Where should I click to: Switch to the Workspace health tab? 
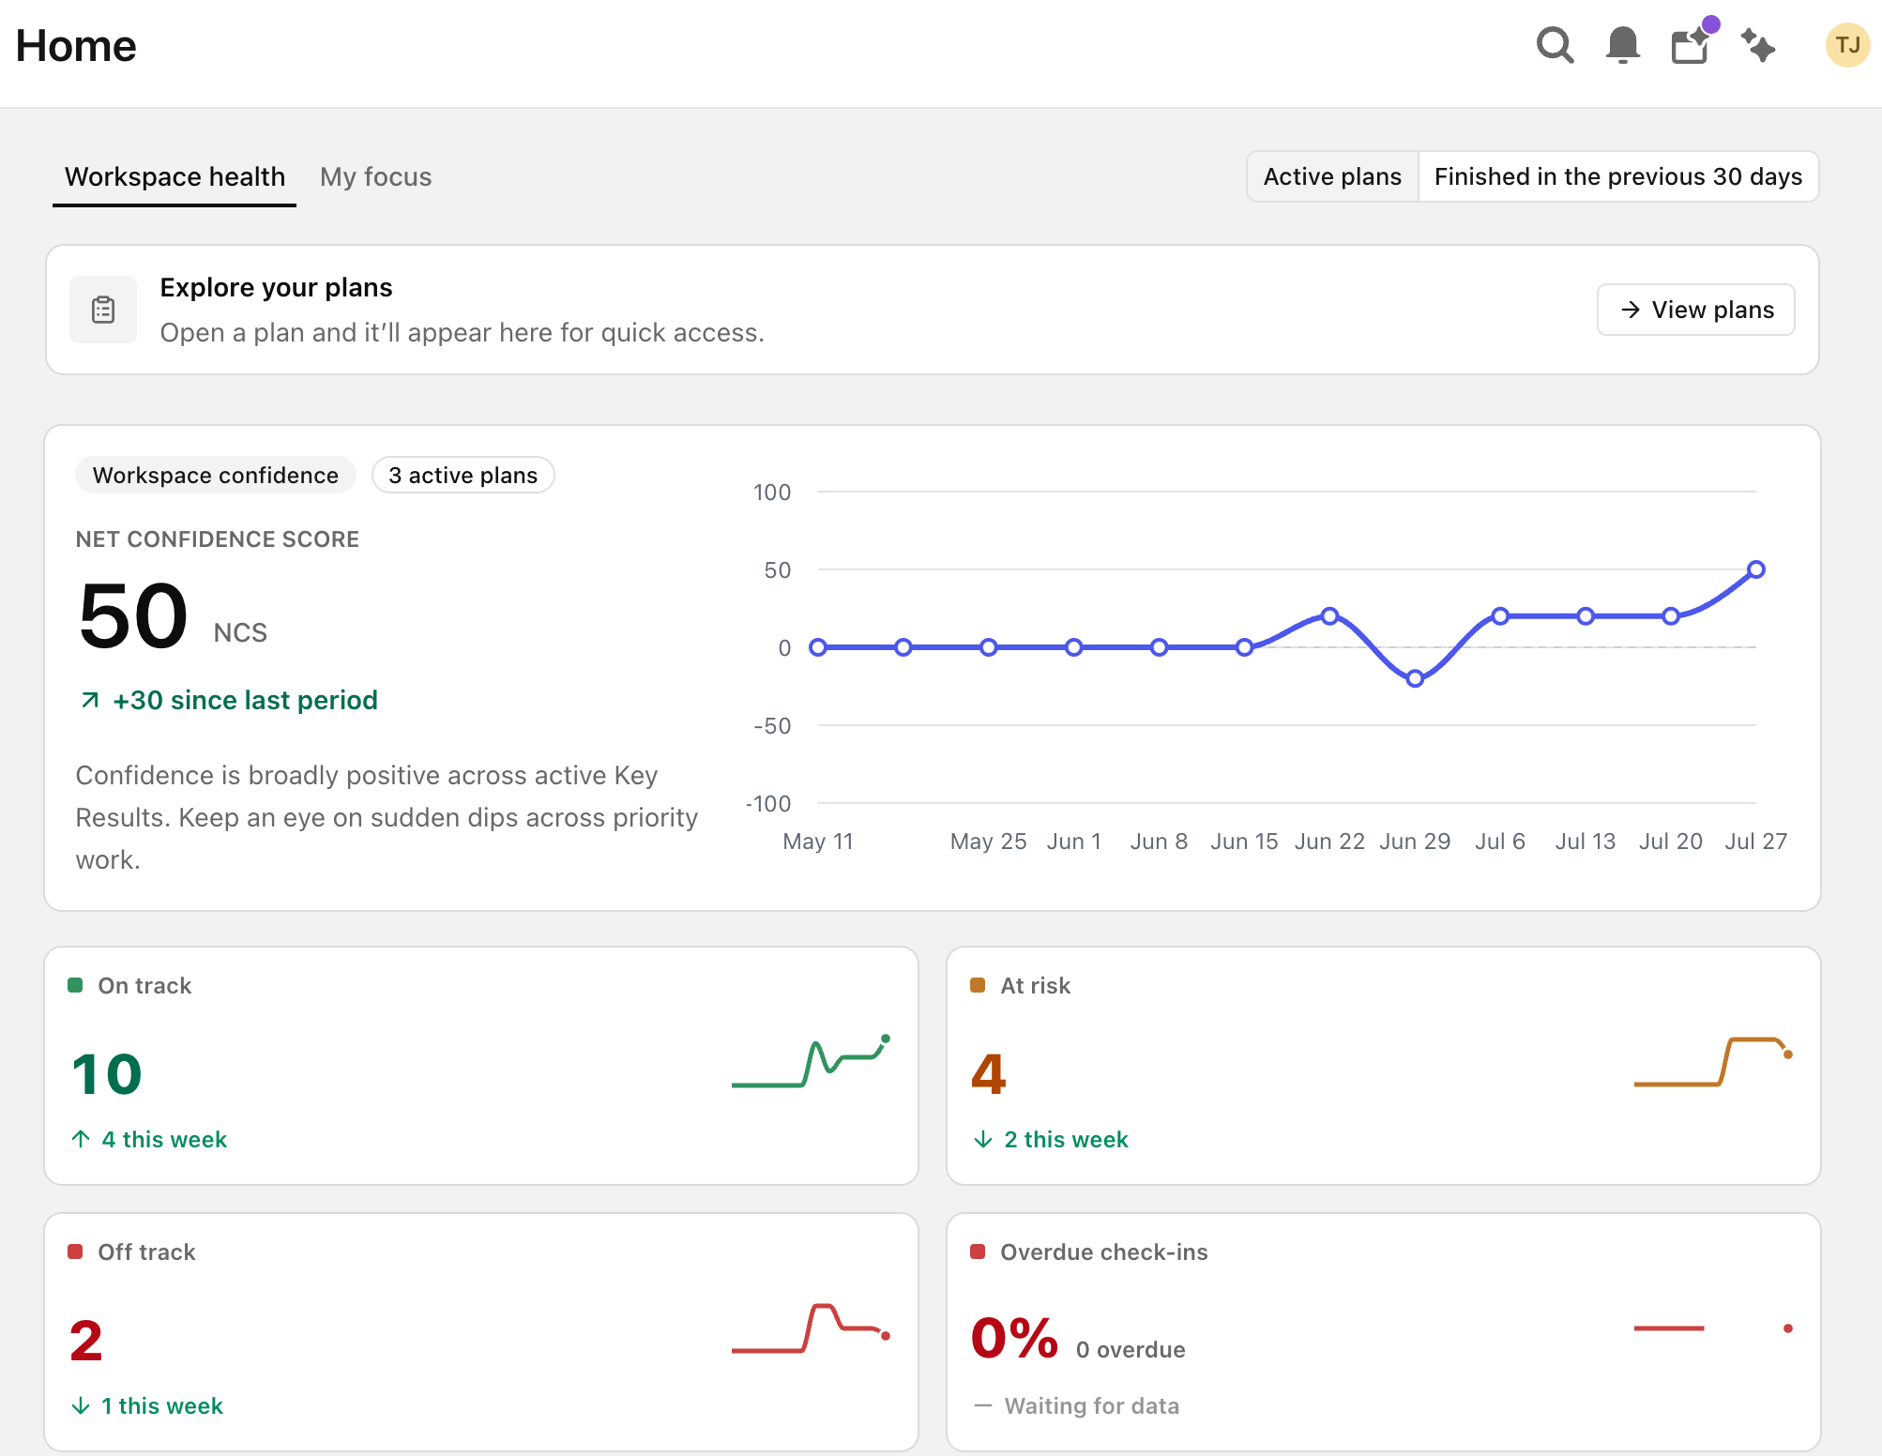point(175,176)
